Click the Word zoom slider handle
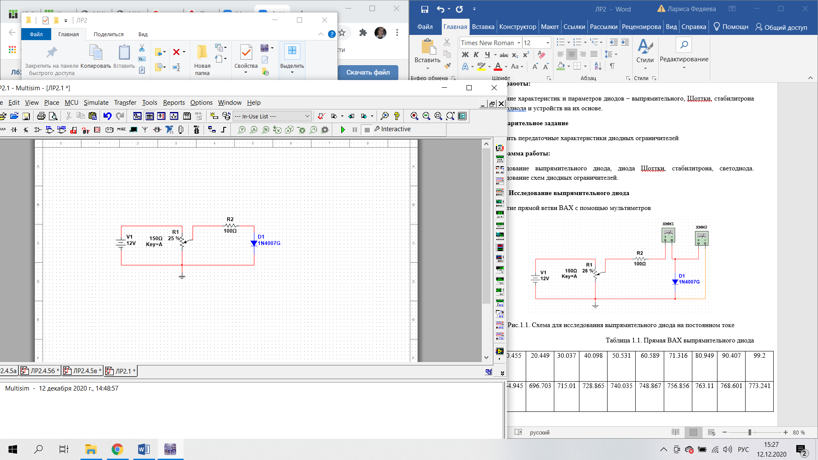Image resolution: width=818 pixels, height=460 pixels. coord(749,432)
